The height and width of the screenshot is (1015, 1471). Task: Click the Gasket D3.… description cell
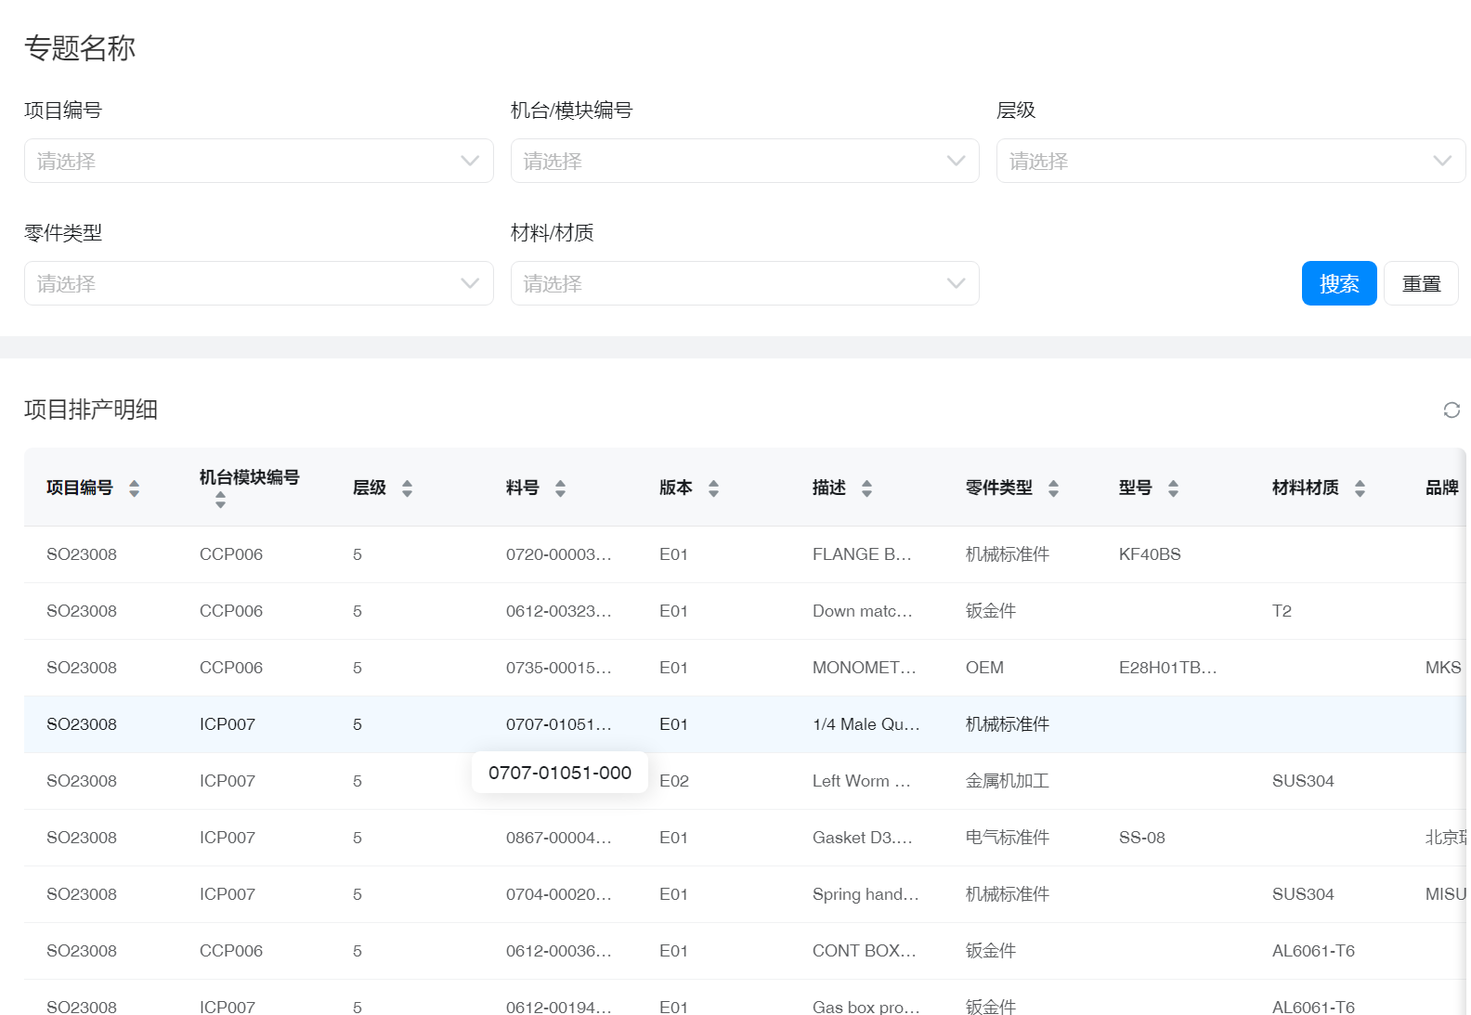click(x=863, y=838)
